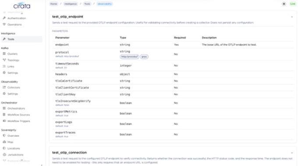
Task: Open Locations under Sovereignty
Action: tap(14, 149)
